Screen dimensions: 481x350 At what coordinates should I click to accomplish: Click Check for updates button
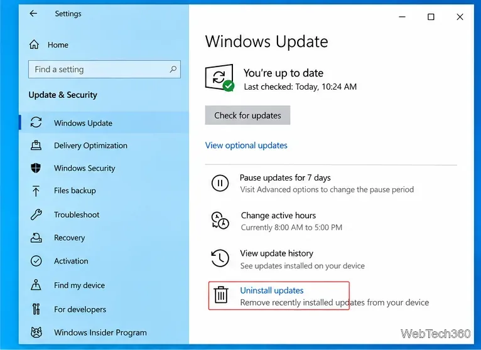(x=247, y=115)
